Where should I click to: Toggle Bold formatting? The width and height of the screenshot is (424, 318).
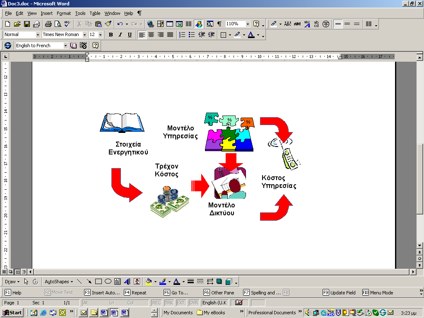click(x=111, y=35)
